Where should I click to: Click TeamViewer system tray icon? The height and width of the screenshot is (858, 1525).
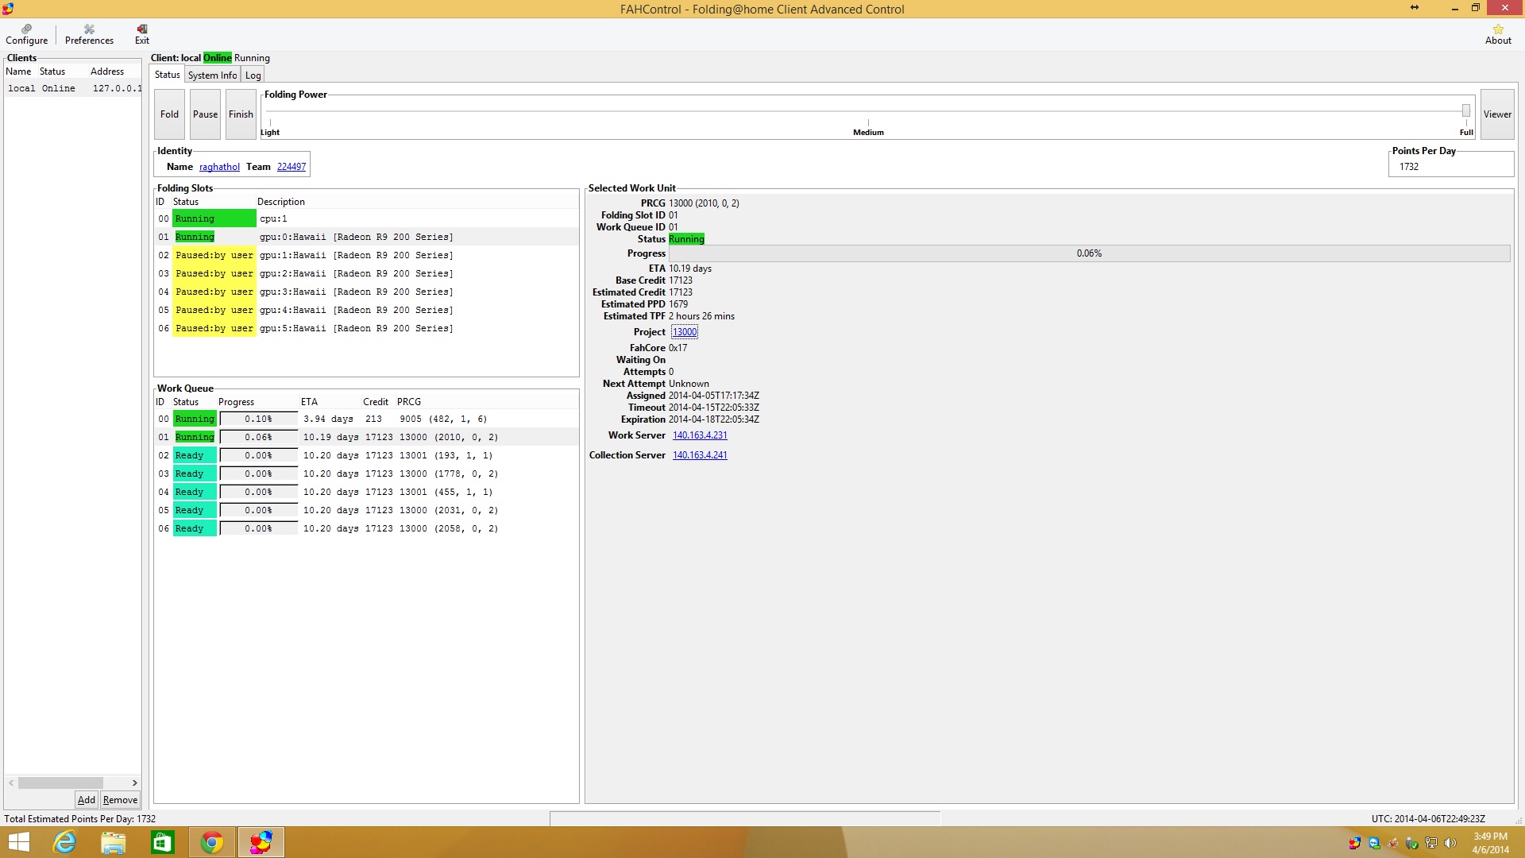tap(1374, 843)
